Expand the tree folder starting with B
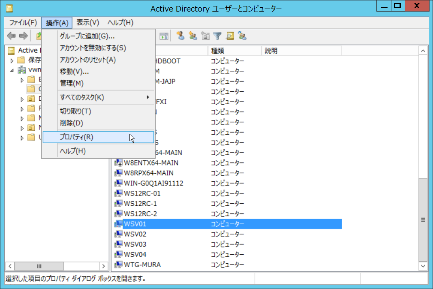 (x=22, y=80)
